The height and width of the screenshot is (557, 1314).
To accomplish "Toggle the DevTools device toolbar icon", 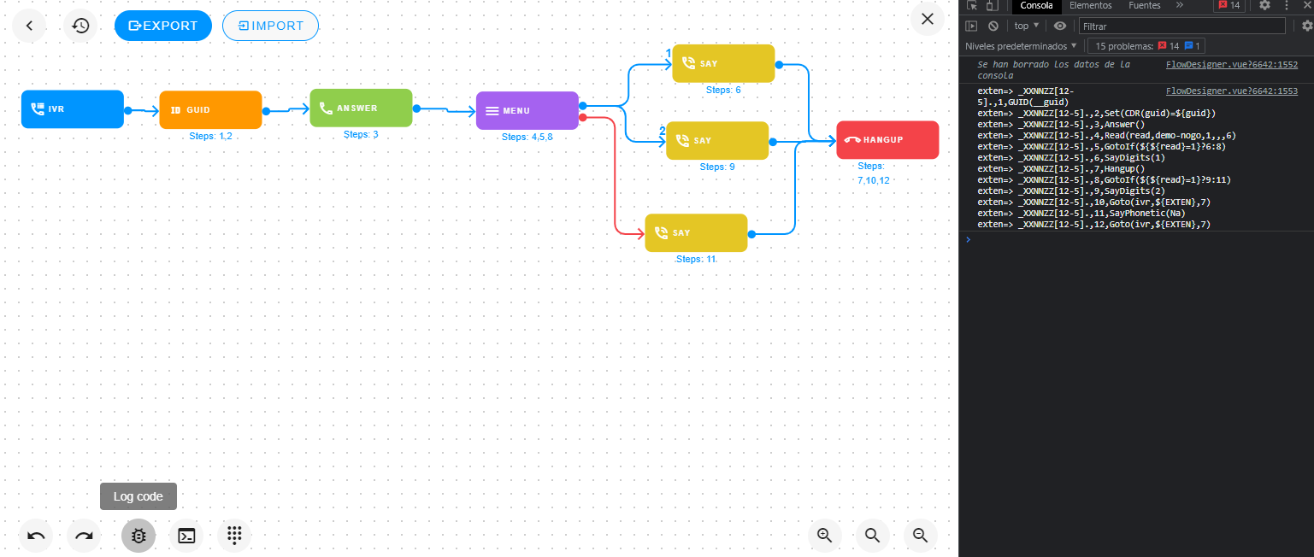I will [992, 5].
